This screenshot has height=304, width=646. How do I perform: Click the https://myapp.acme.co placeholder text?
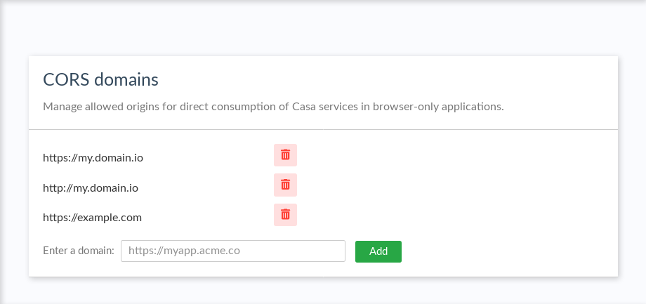(x=185, y=251)
